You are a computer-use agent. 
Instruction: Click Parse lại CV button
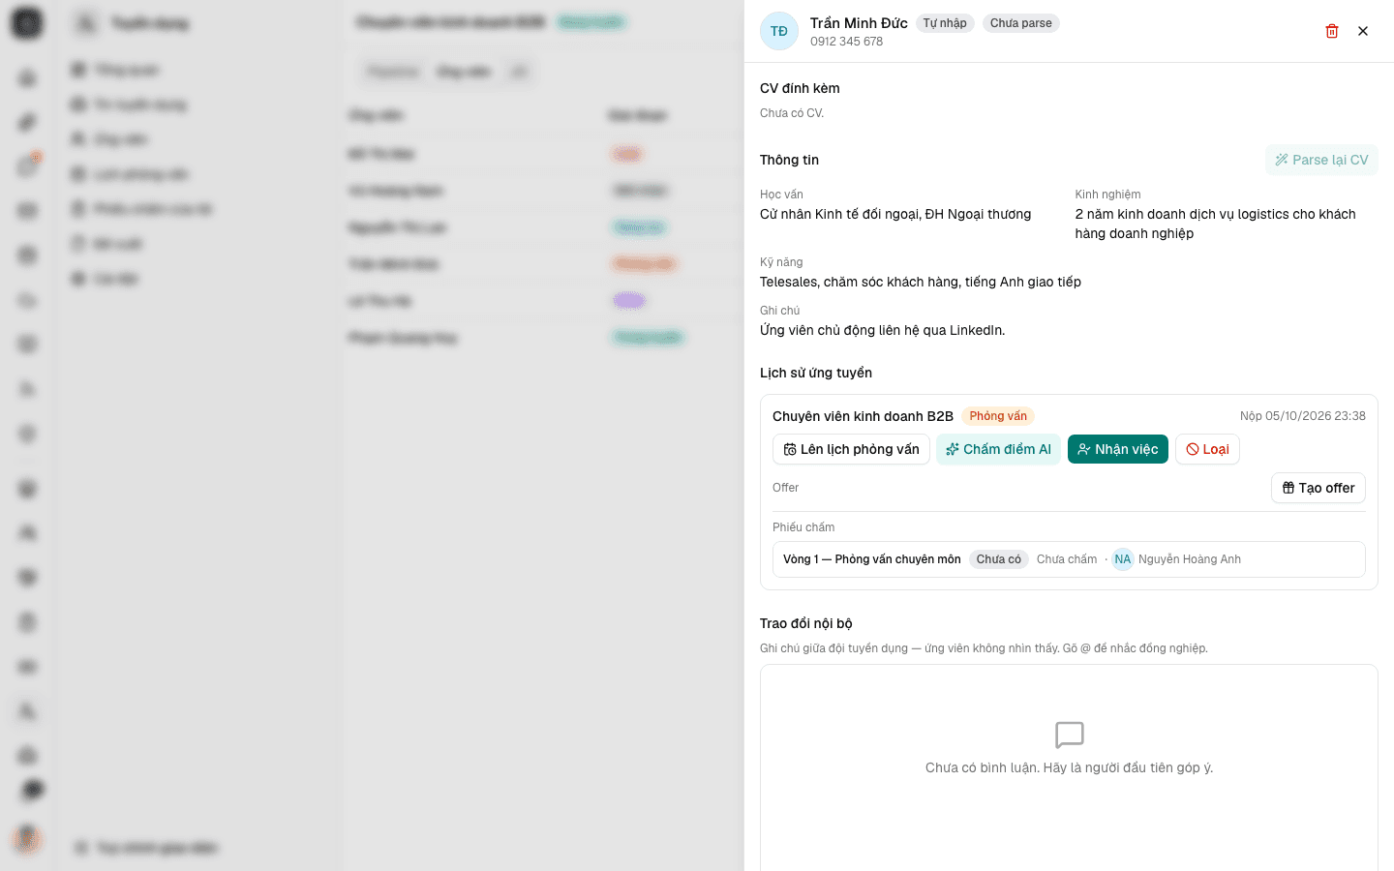point(1321,160)
